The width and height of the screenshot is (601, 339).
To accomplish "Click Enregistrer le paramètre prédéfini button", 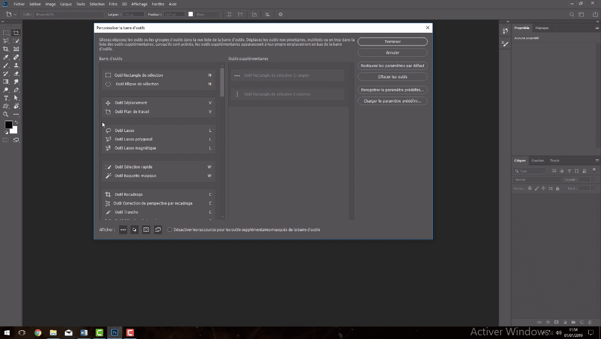I will pos(393,90).
